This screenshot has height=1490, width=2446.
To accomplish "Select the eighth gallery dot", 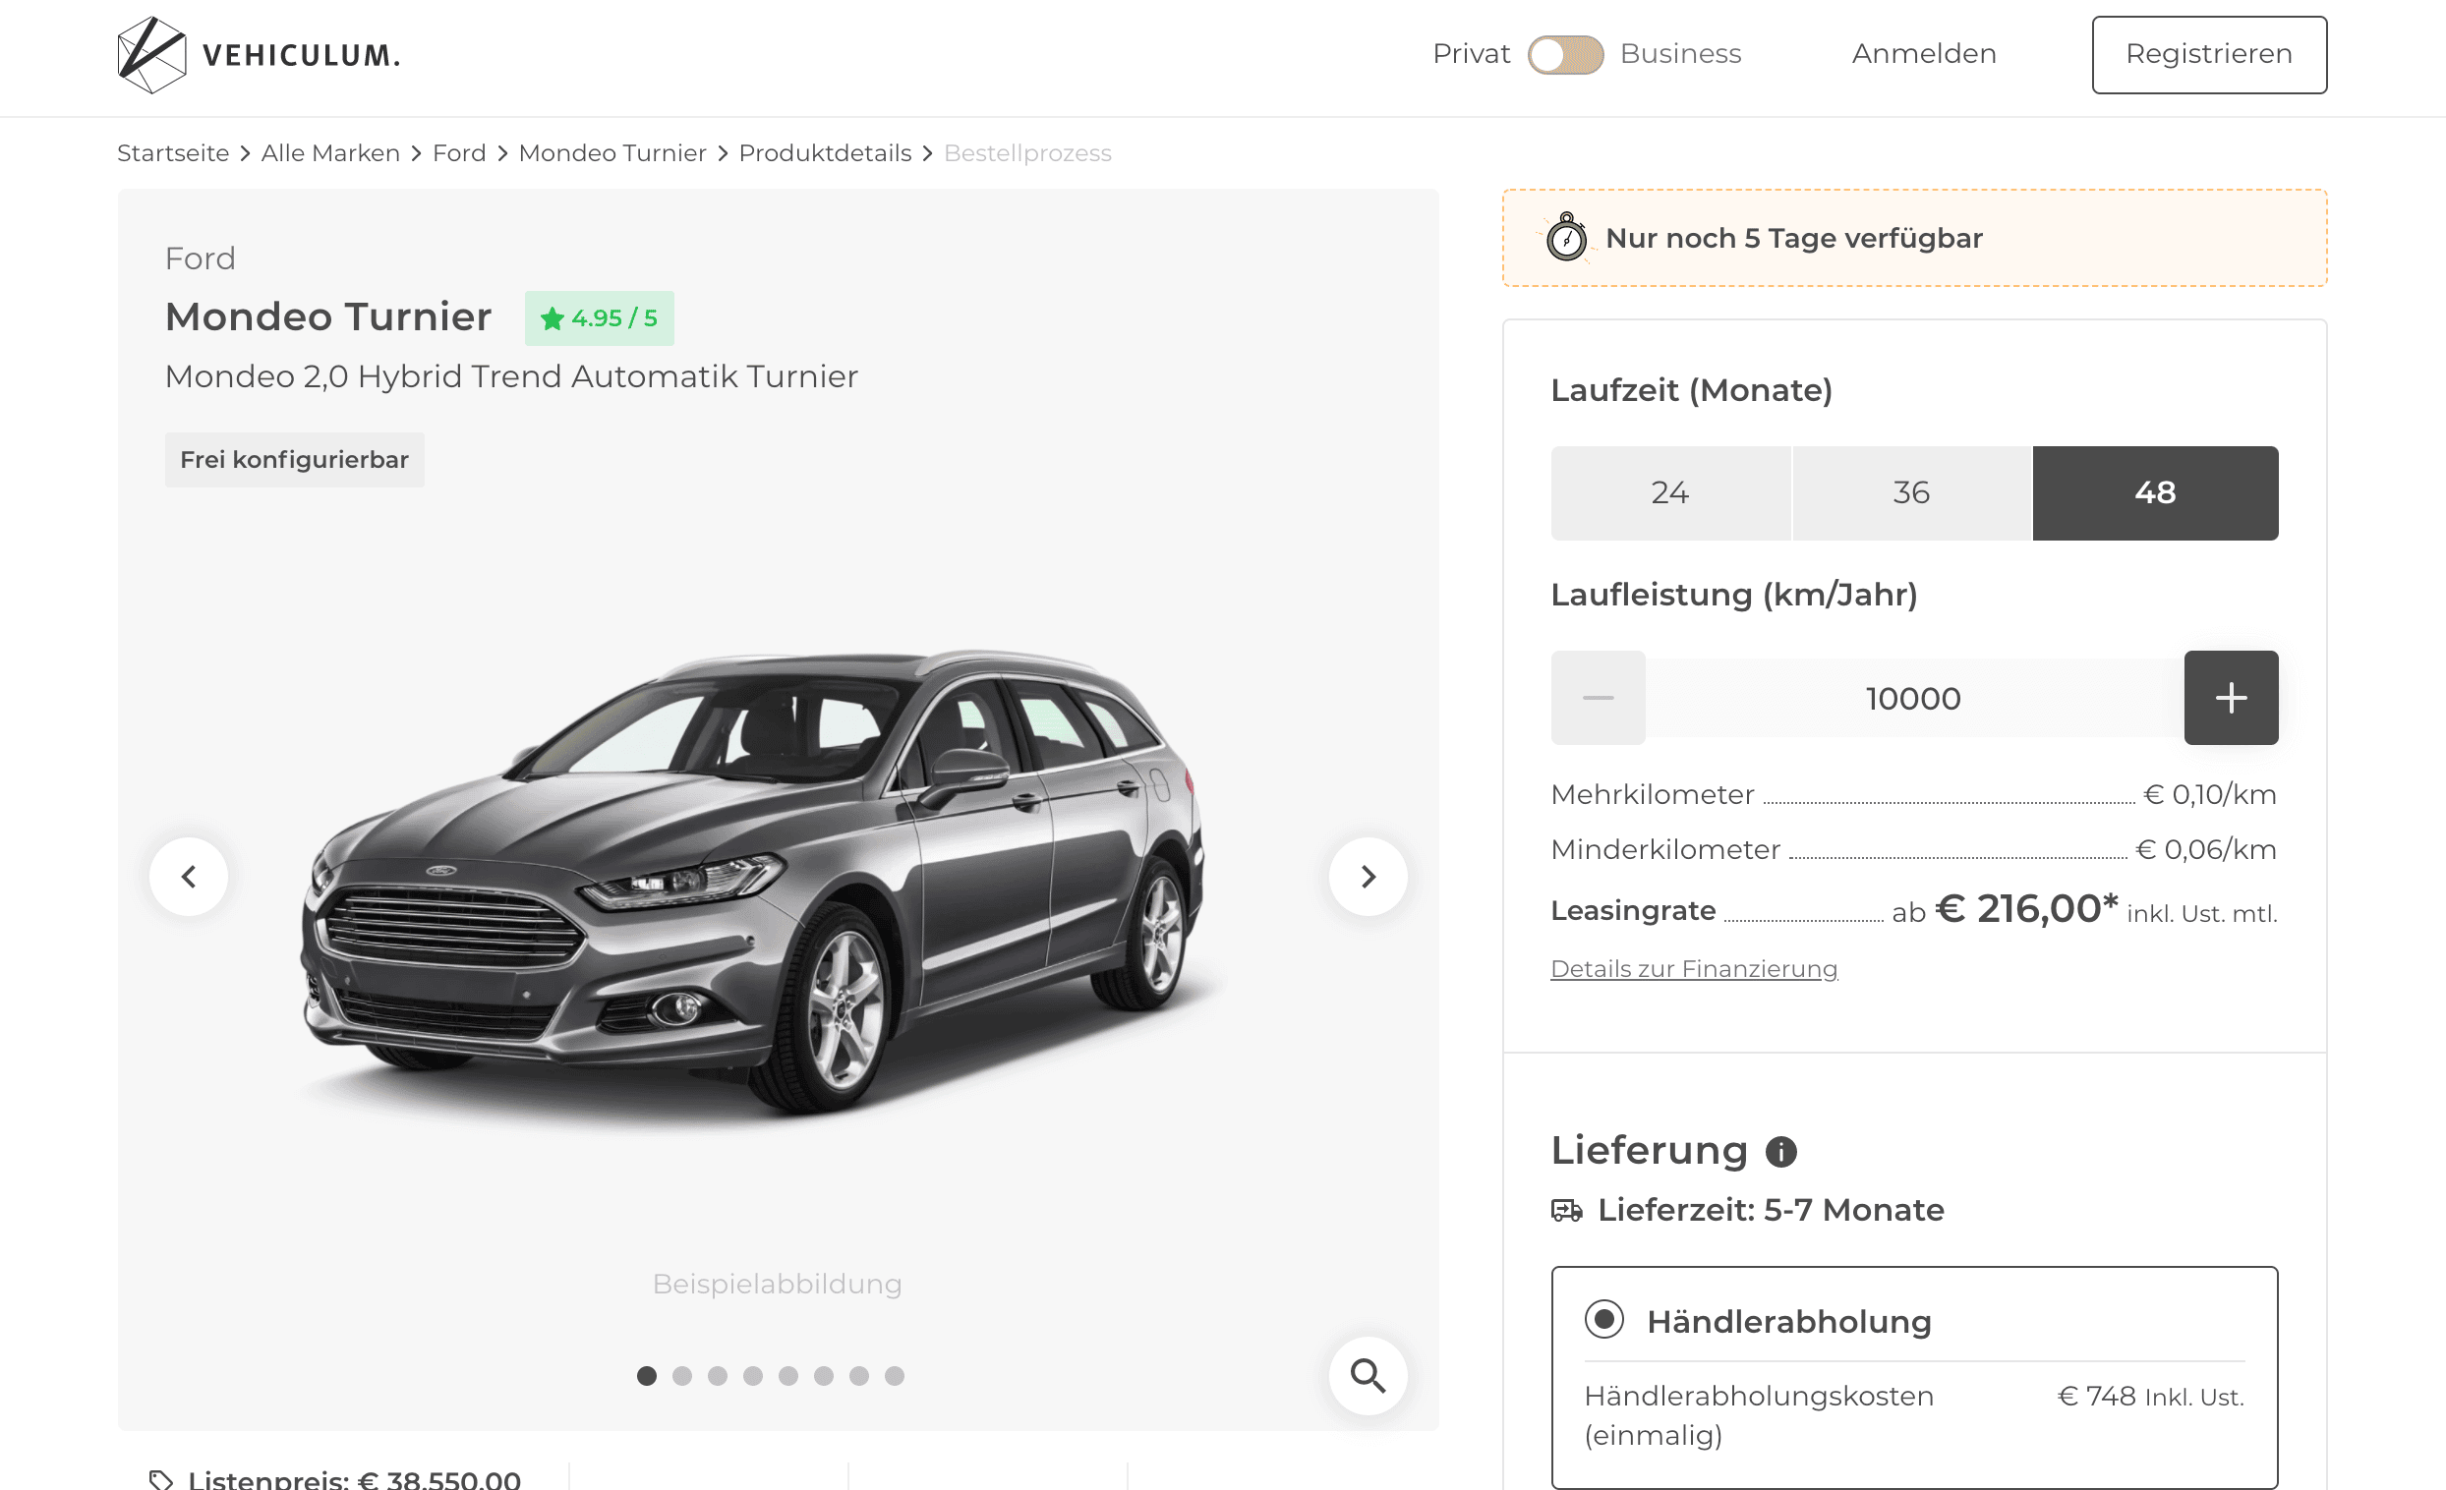I will click(x=895, y=1376).
